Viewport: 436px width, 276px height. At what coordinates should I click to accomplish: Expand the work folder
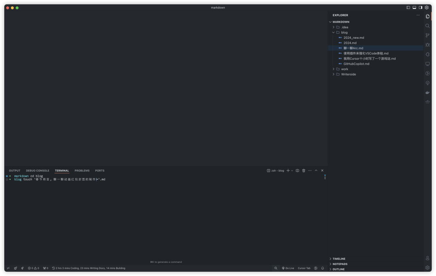coord(344,69)
